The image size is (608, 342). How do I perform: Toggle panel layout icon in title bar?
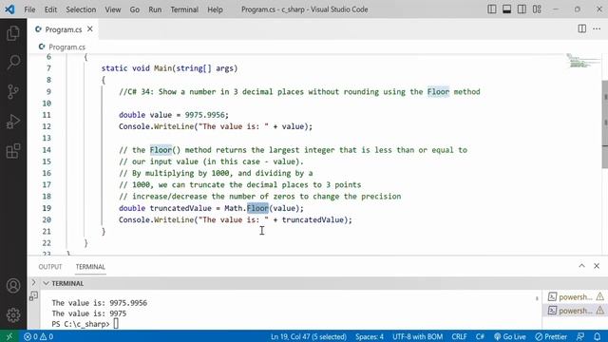[506, 9]
